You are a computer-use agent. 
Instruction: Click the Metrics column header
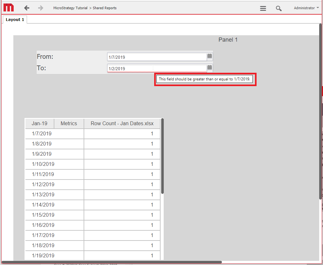tap(69, 123)
